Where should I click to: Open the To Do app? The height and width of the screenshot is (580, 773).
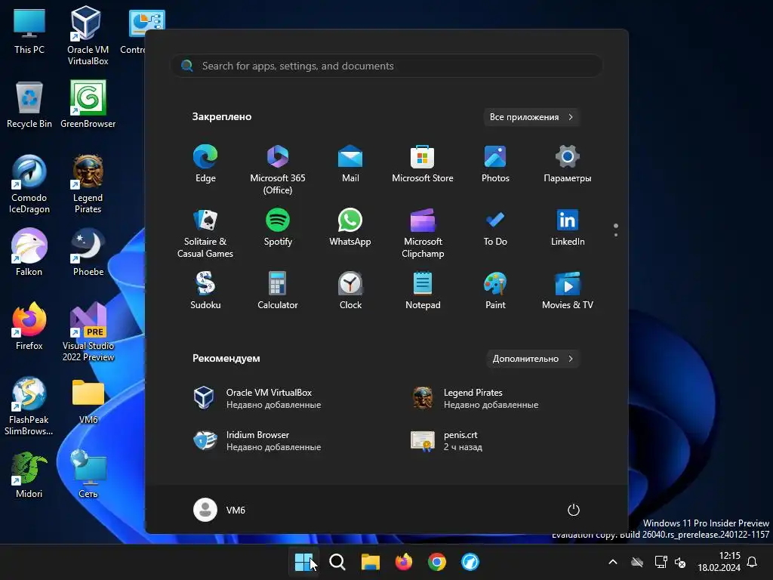pos(495,227)
